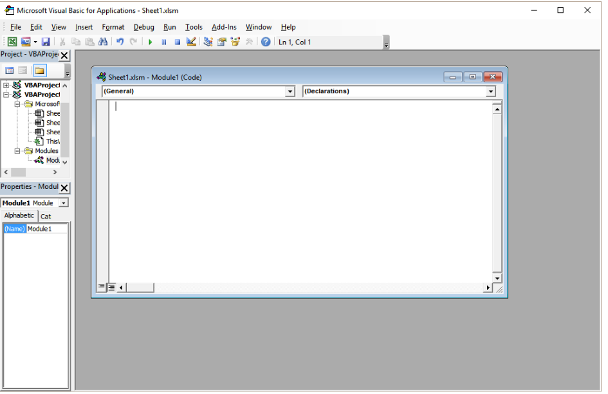Open the Insert object dropdown arrow
608x394 pixels.
point(35,42)
